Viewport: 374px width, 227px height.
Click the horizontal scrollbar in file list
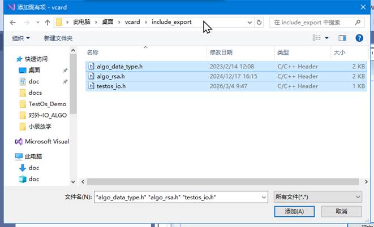coord(221,181)
